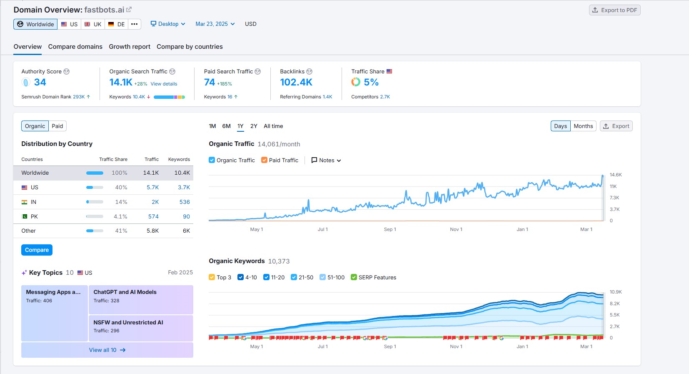Click the Pakistan flag in country table
689x374 pixels.
pos(25,216)
